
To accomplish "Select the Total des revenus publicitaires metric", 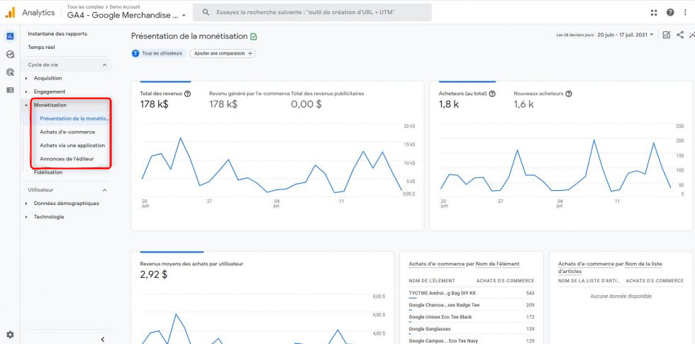I will point(328,99).
